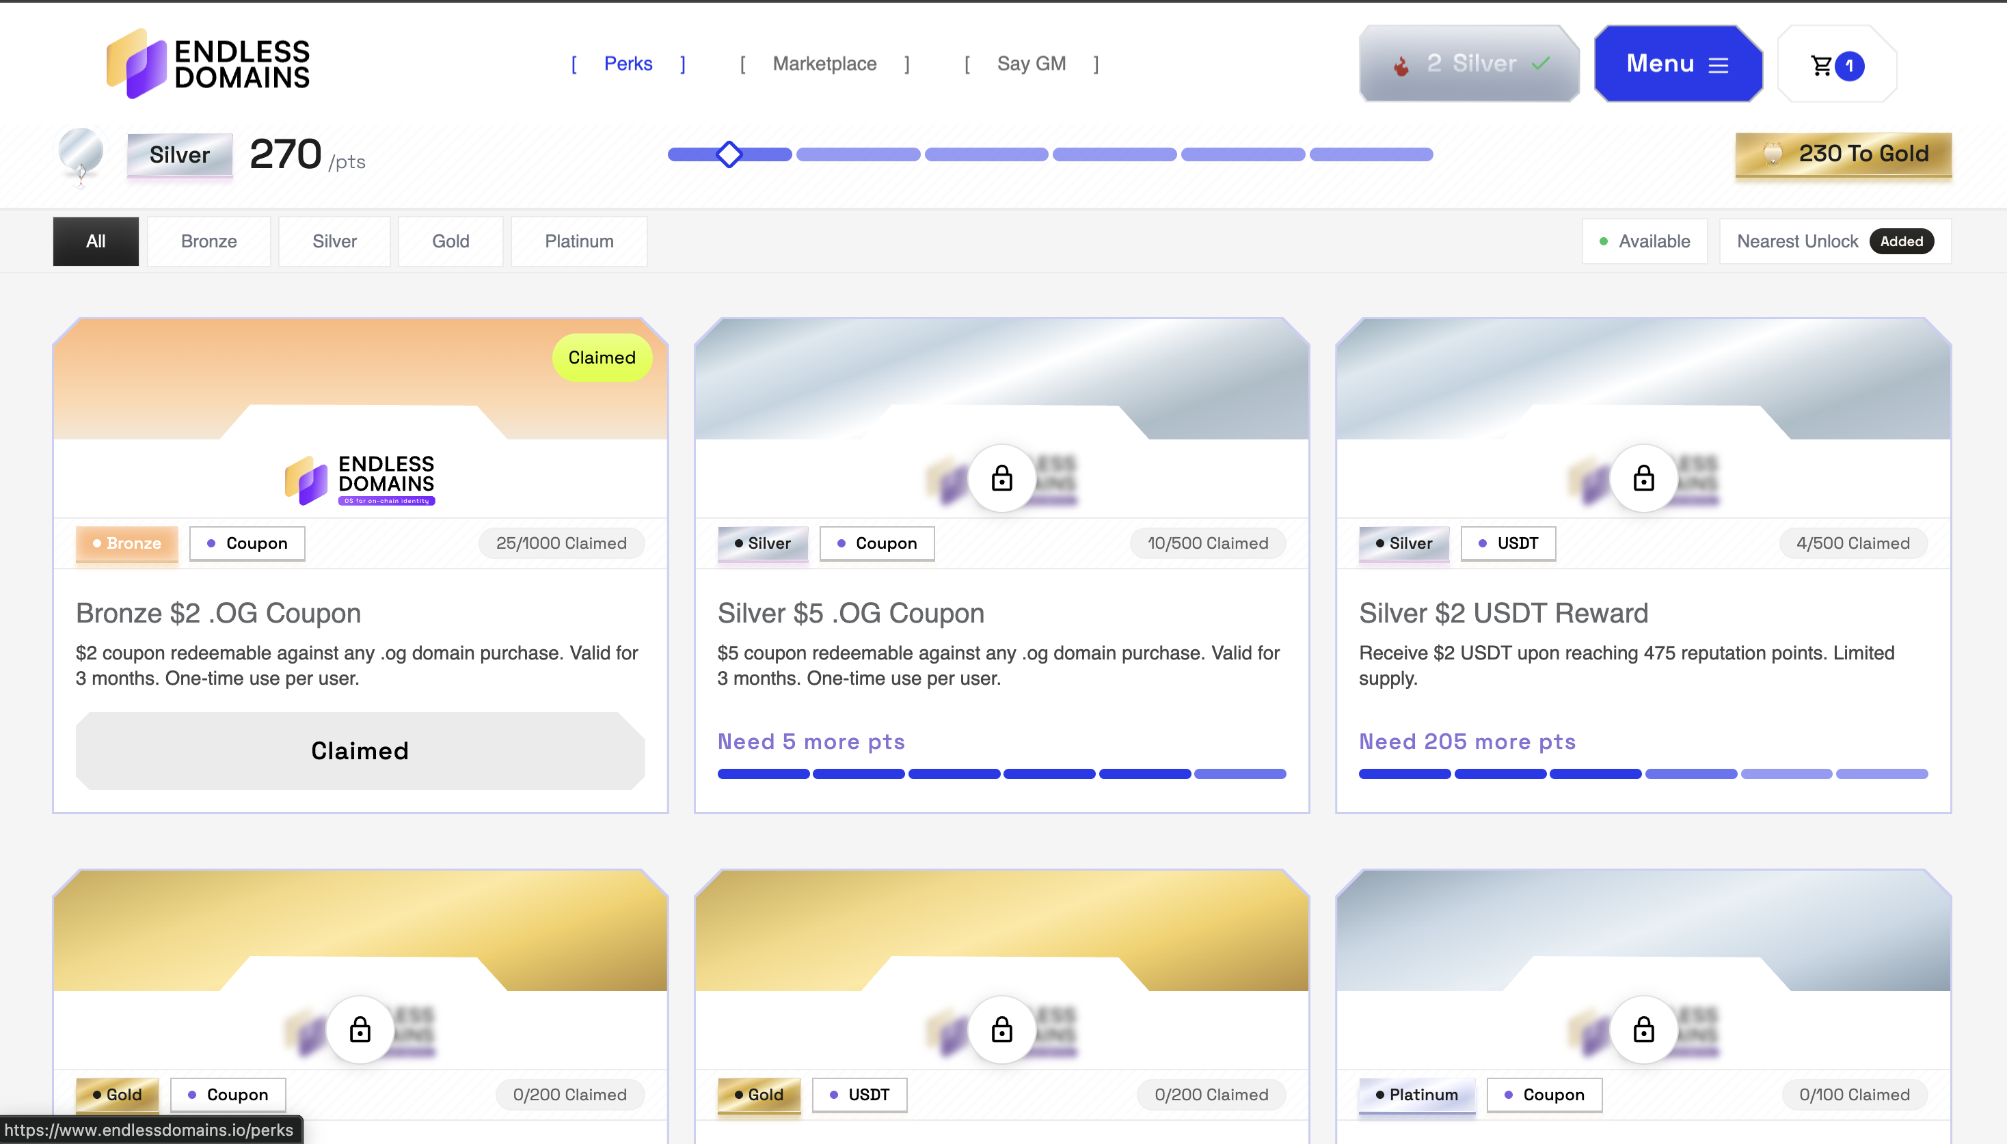The height and width of the screenshot is (1144, 2007).
Task: Click the yellow Claimed badge
Action: [x=602, y=357]
